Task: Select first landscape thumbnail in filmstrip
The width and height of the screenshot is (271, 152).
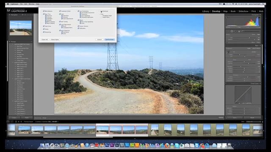Action: click(24, 130)
